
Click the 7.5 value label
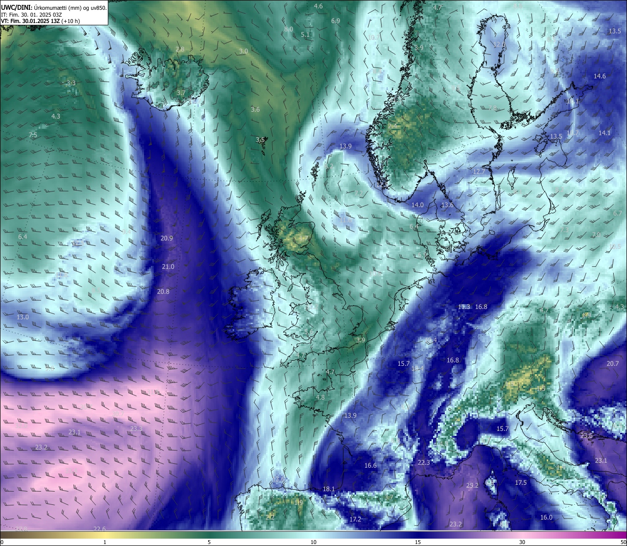point(33,135)
